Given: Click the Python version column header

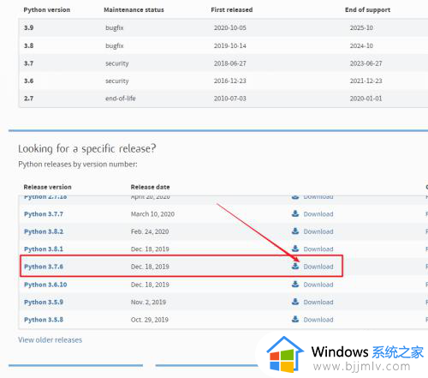Looking at the screenshot, I should (47, 9).
